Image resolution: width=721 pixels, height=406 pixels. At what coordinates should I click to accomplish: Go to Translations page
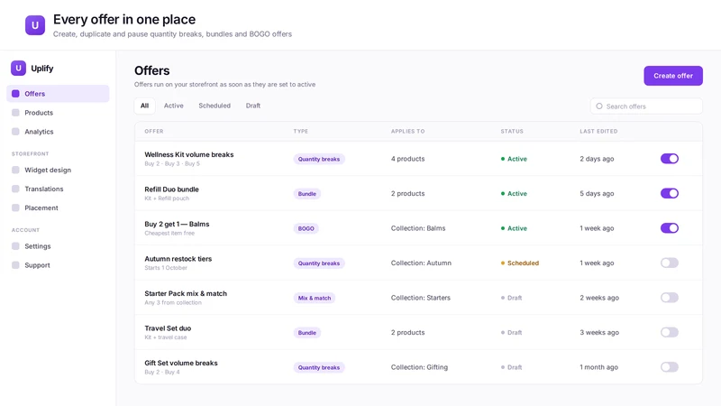pyautogui.click(x=58, y=189)
